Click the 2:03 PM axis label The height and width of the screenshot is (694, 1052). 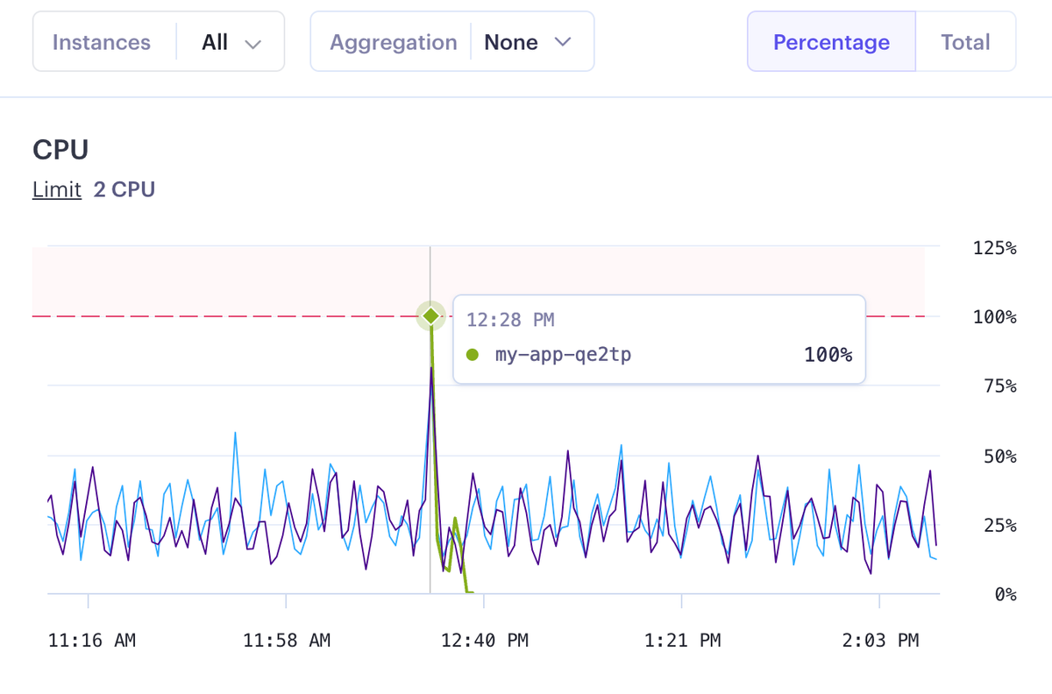(880, 641)
